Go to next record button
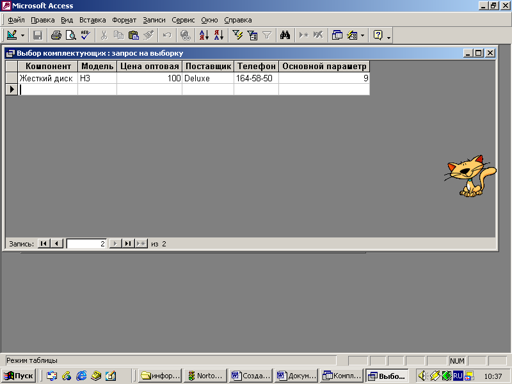The width and height of the screenshot is (512, 384). [x=115, y=244]
